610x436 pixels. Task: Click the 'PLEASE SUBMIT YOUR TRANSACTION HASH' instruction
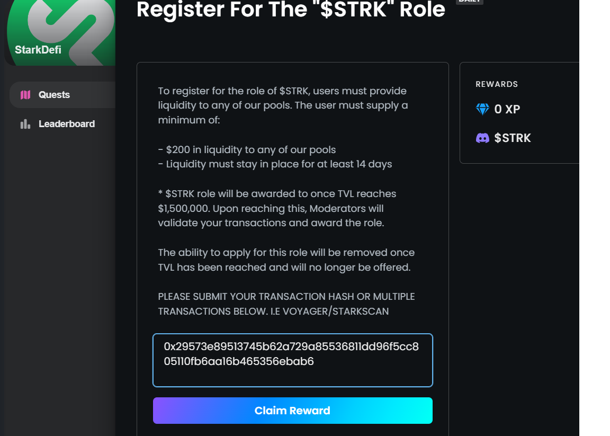coord(286,304)
